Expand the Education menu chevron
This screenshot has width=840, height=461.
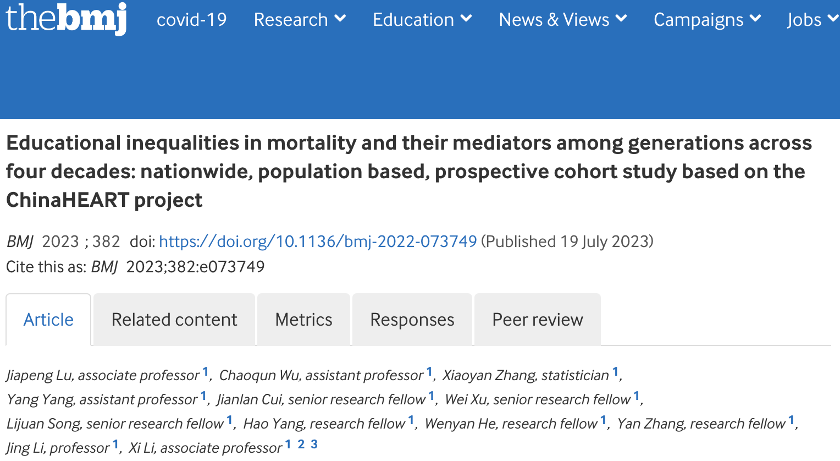(x=466, y=19)
